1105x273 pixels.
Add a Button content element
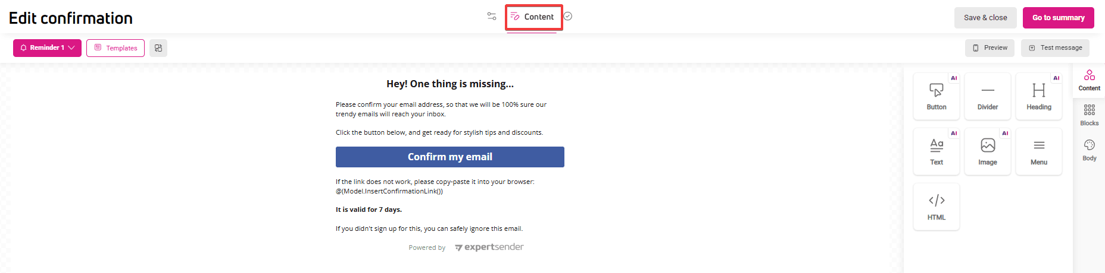(x=936, y=96)
